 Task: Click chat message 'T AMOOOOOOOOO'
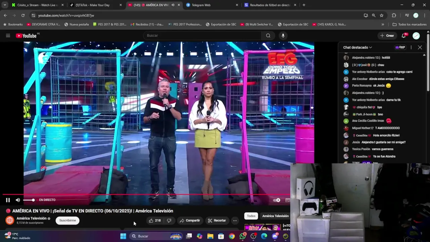pos(387,128)
